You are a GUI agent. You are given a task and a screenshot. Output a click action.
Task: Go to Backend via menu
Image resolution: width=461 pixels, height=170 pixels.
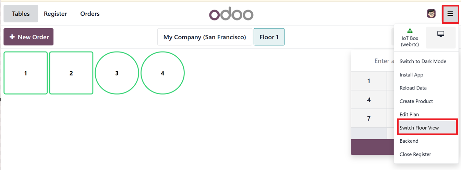pos(409,141)
